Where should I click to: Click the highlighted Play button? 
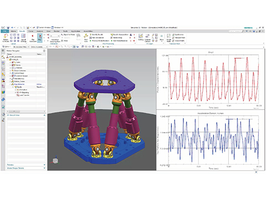40,38
